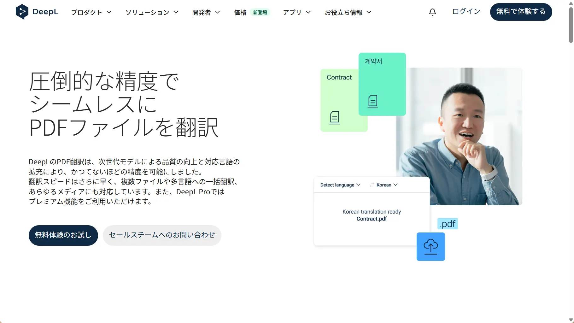
Task: Click the 계약서 card label
Action: (373, 61)
